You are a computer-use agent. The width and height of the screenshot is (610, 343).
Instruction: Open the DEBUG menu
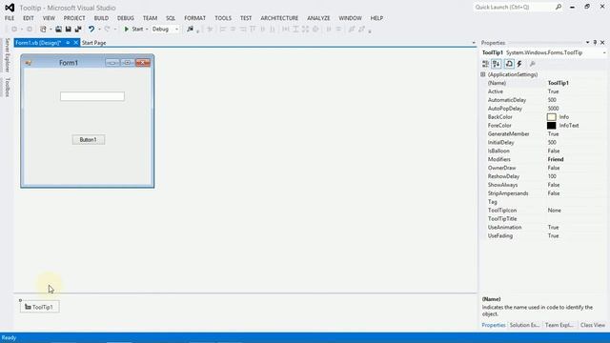click(125, 18)
